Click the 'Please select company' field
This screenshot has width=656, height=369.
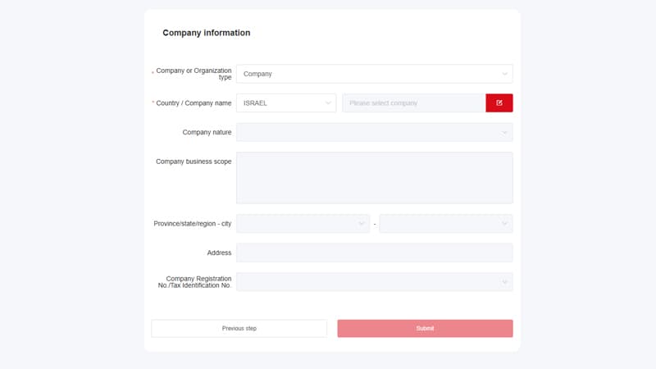pyautogui.click(x=413, y=103)
